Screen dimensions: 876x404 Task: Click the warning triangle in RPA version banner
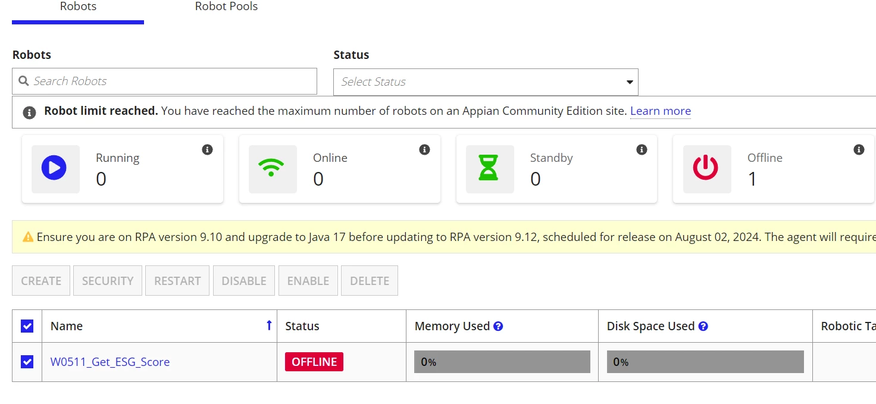[28, 237]
